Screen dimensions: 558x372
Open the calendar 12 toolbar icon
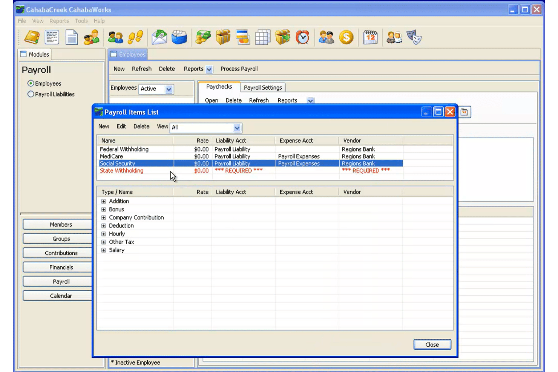[x=370, y=37]
